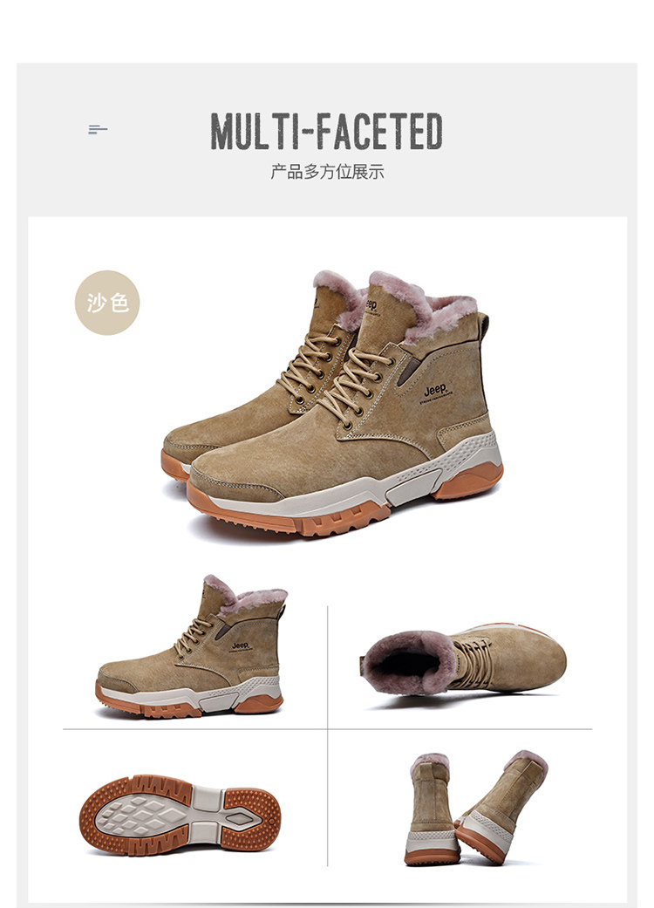This screenshot has height=908, width=654.
Task: Open the outsole bottom view thumbnail
Action: (180, 816)
